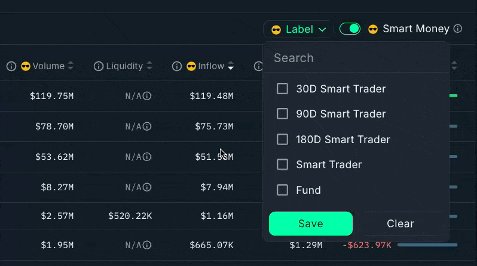Click N/A info icon in $119.75M row
Image resolution: width=477 pixels, height=266 pixels.
[147, 95]
